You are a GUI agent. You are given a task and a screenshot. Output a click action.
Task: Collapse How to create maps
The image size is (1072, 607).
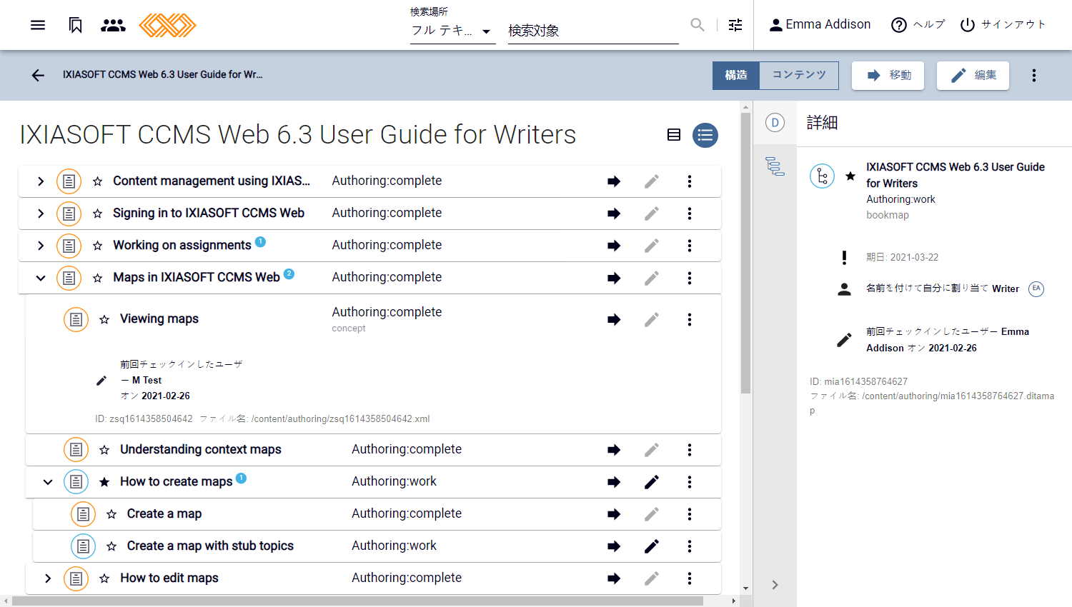[48, 482]
